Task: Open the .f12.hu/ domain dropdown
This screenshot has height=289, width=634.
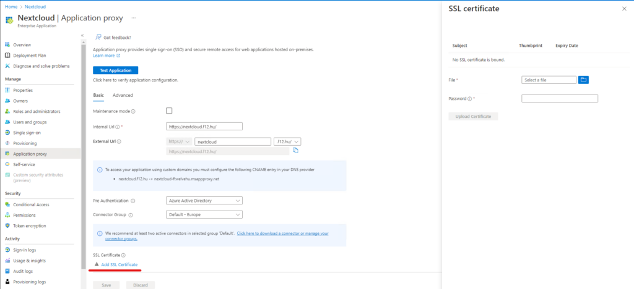Action: tap(287, 141)
